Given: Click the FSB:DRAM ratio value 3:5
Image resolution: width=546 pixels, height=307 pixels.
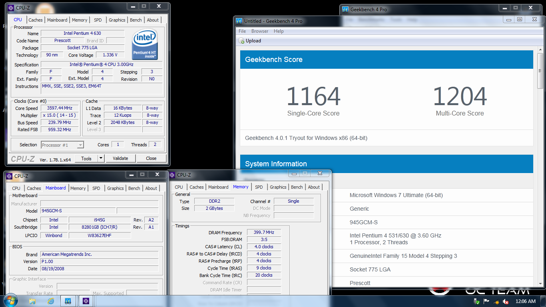Looking at the screenshot, I should coord(264,239).
